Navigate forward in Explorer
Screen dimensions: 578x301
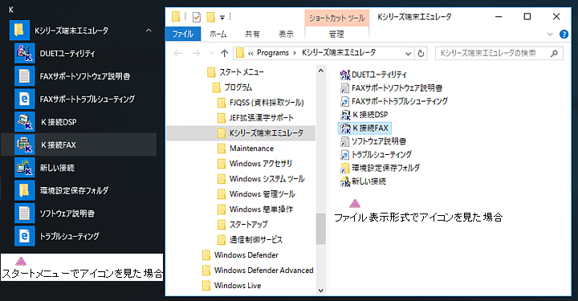click(196, 54)
